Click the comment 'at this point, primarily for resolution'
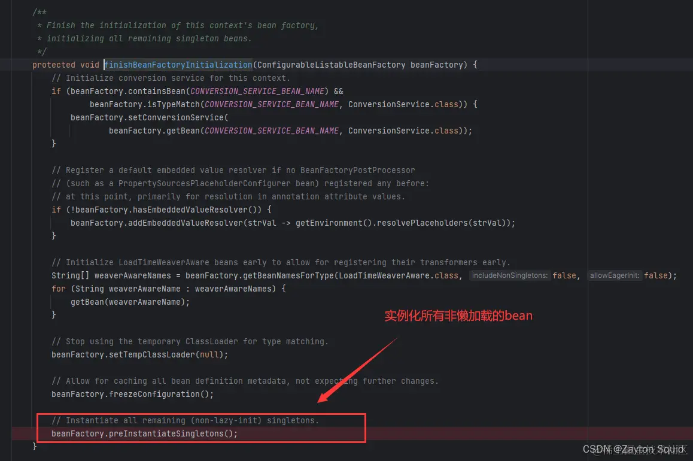 click(x=228, y=197)
